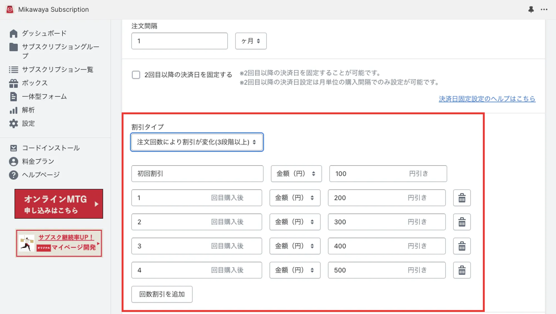Open the 割引タイプ dropdown
The image size is (556, 314).
coord(197,142)
